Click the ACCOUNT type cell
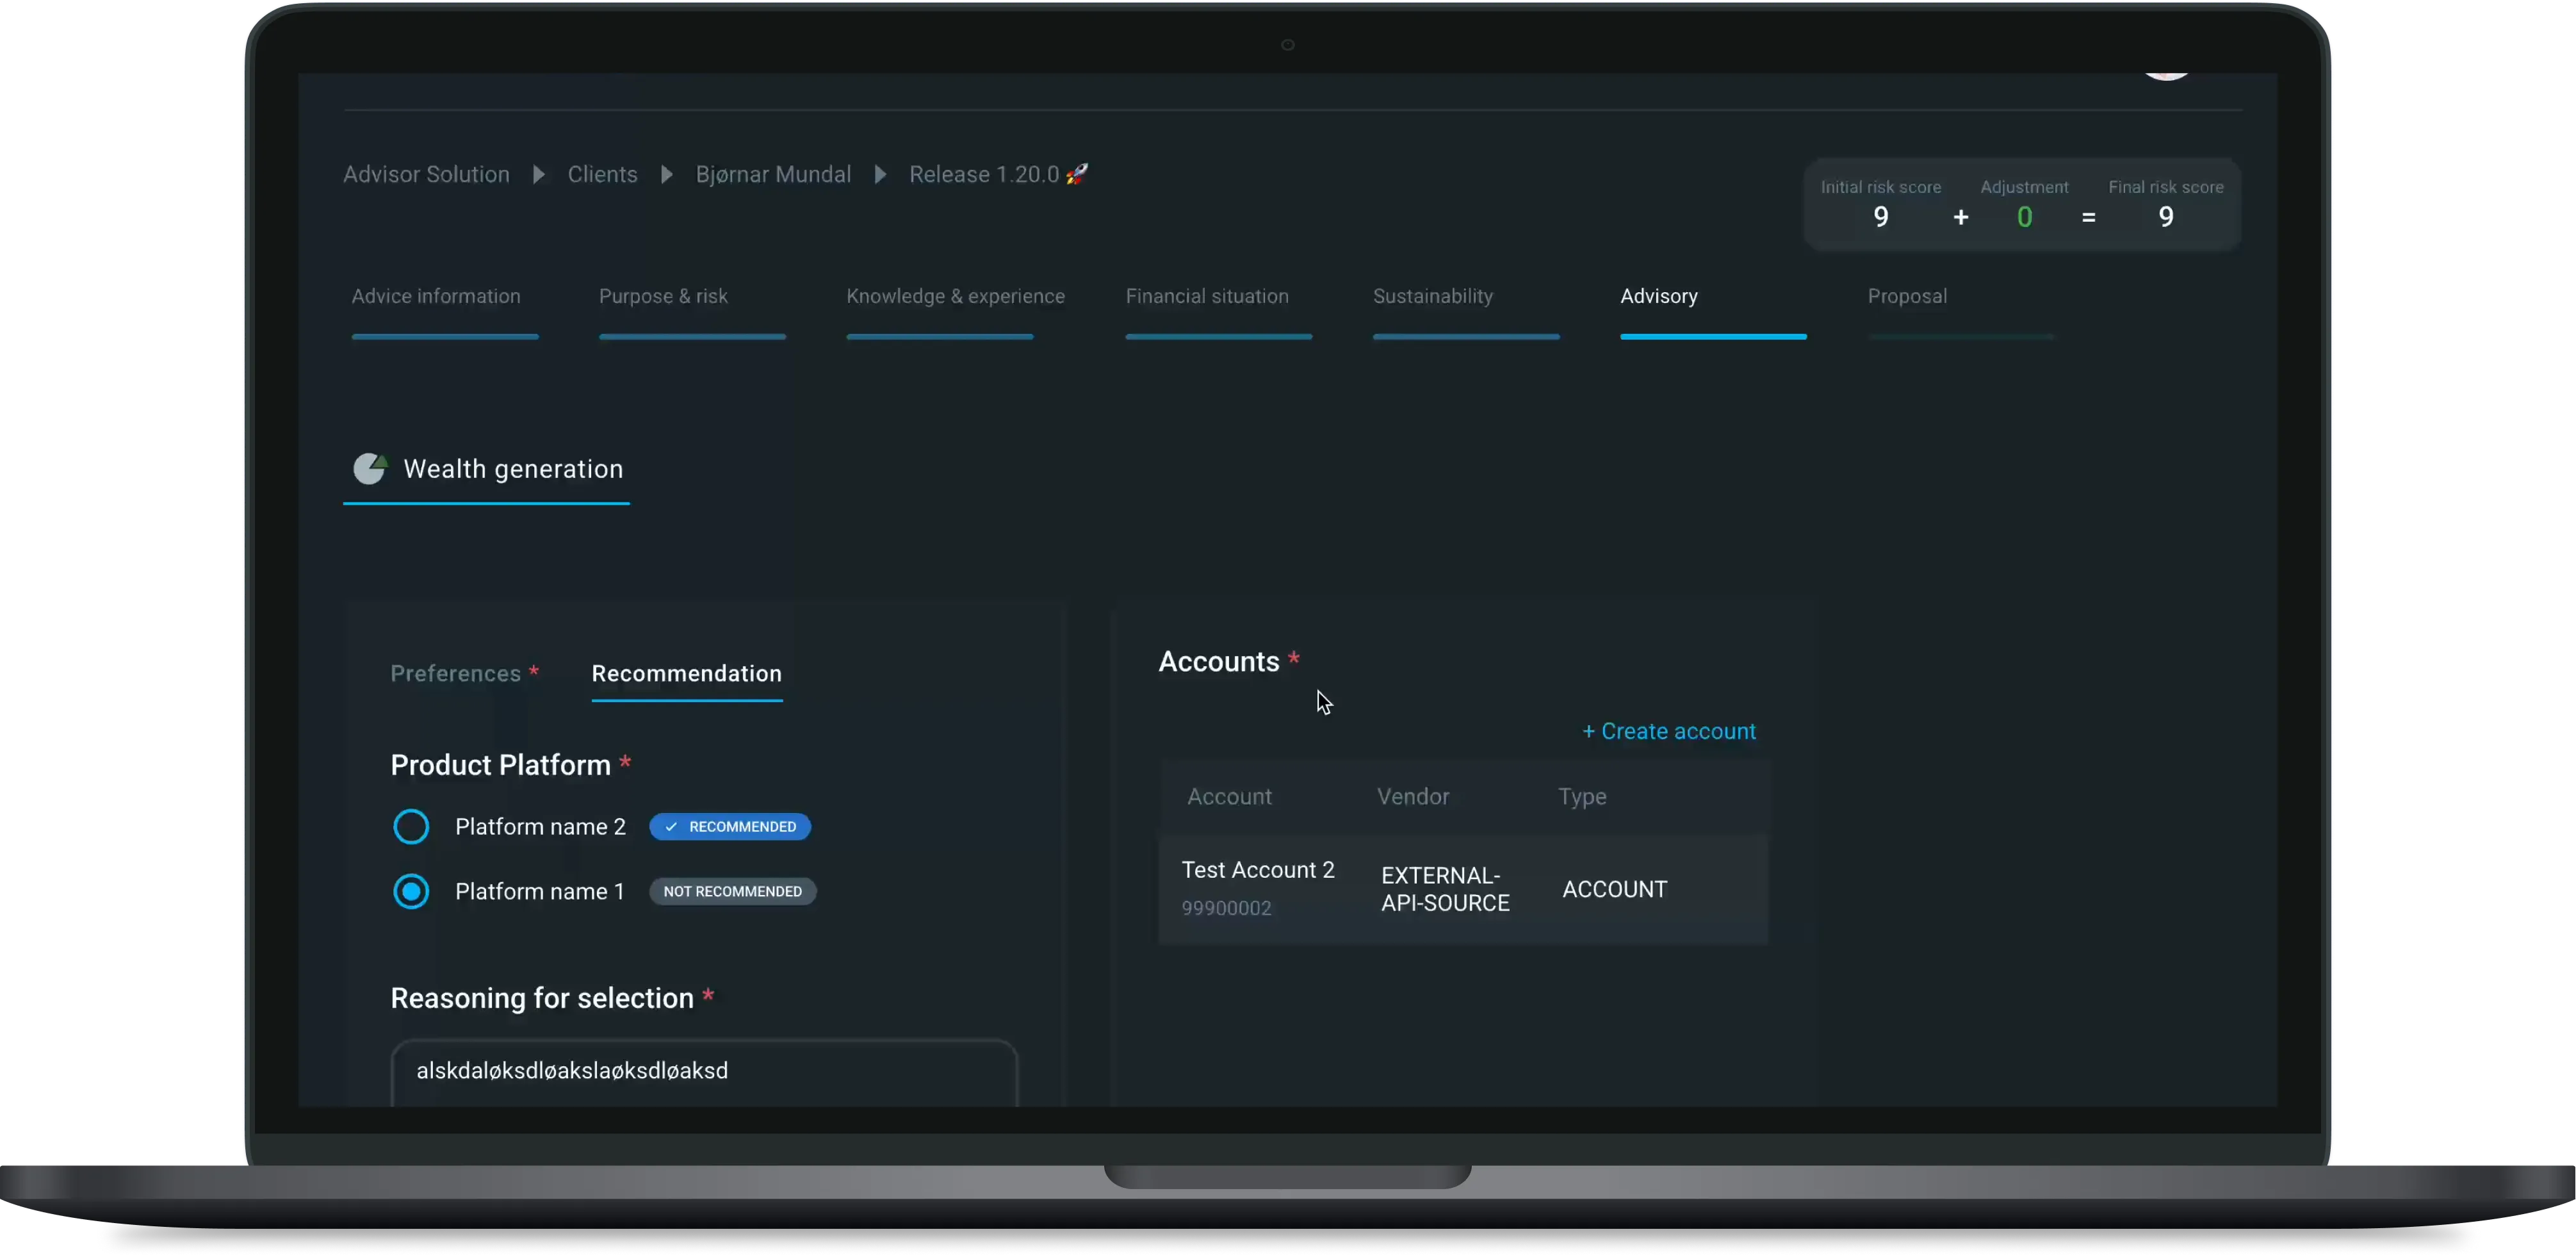 pos(1614,889)
